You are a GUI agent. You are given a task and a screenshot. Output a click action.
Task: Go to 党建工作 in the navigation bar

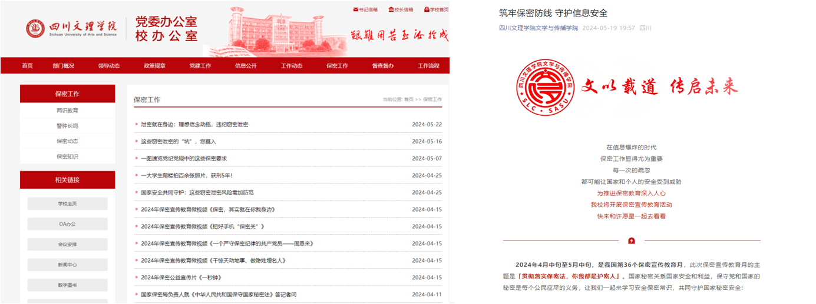[x=200, y=66]
